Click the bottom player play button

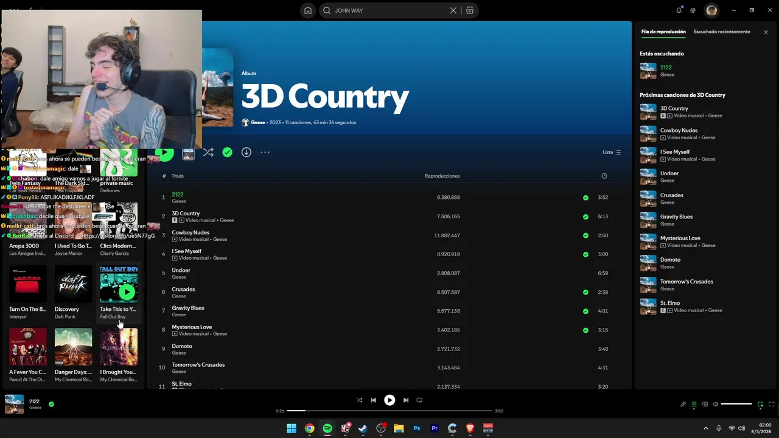[389, 400]
